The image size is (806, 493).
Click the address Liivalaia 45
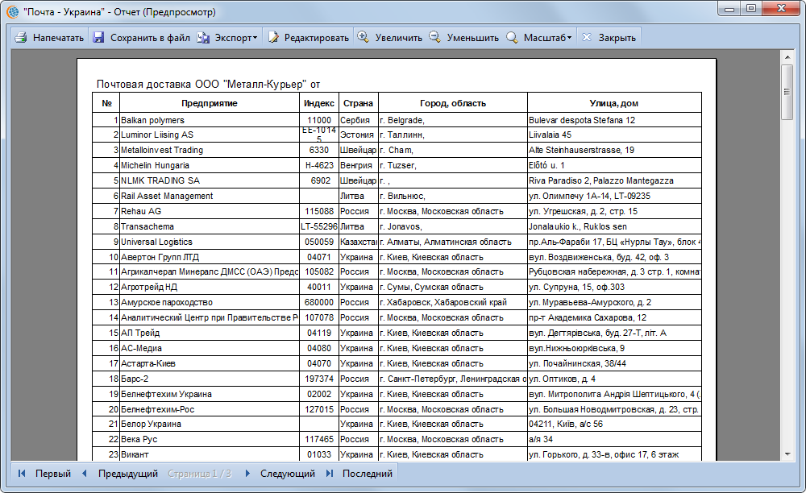click(x=614, y=135)
